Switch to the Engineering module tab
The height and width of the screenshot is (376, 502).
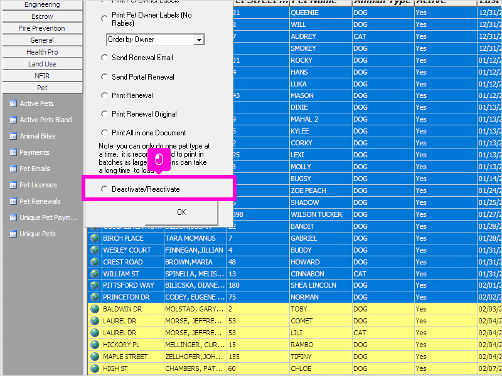pos(42,4)
